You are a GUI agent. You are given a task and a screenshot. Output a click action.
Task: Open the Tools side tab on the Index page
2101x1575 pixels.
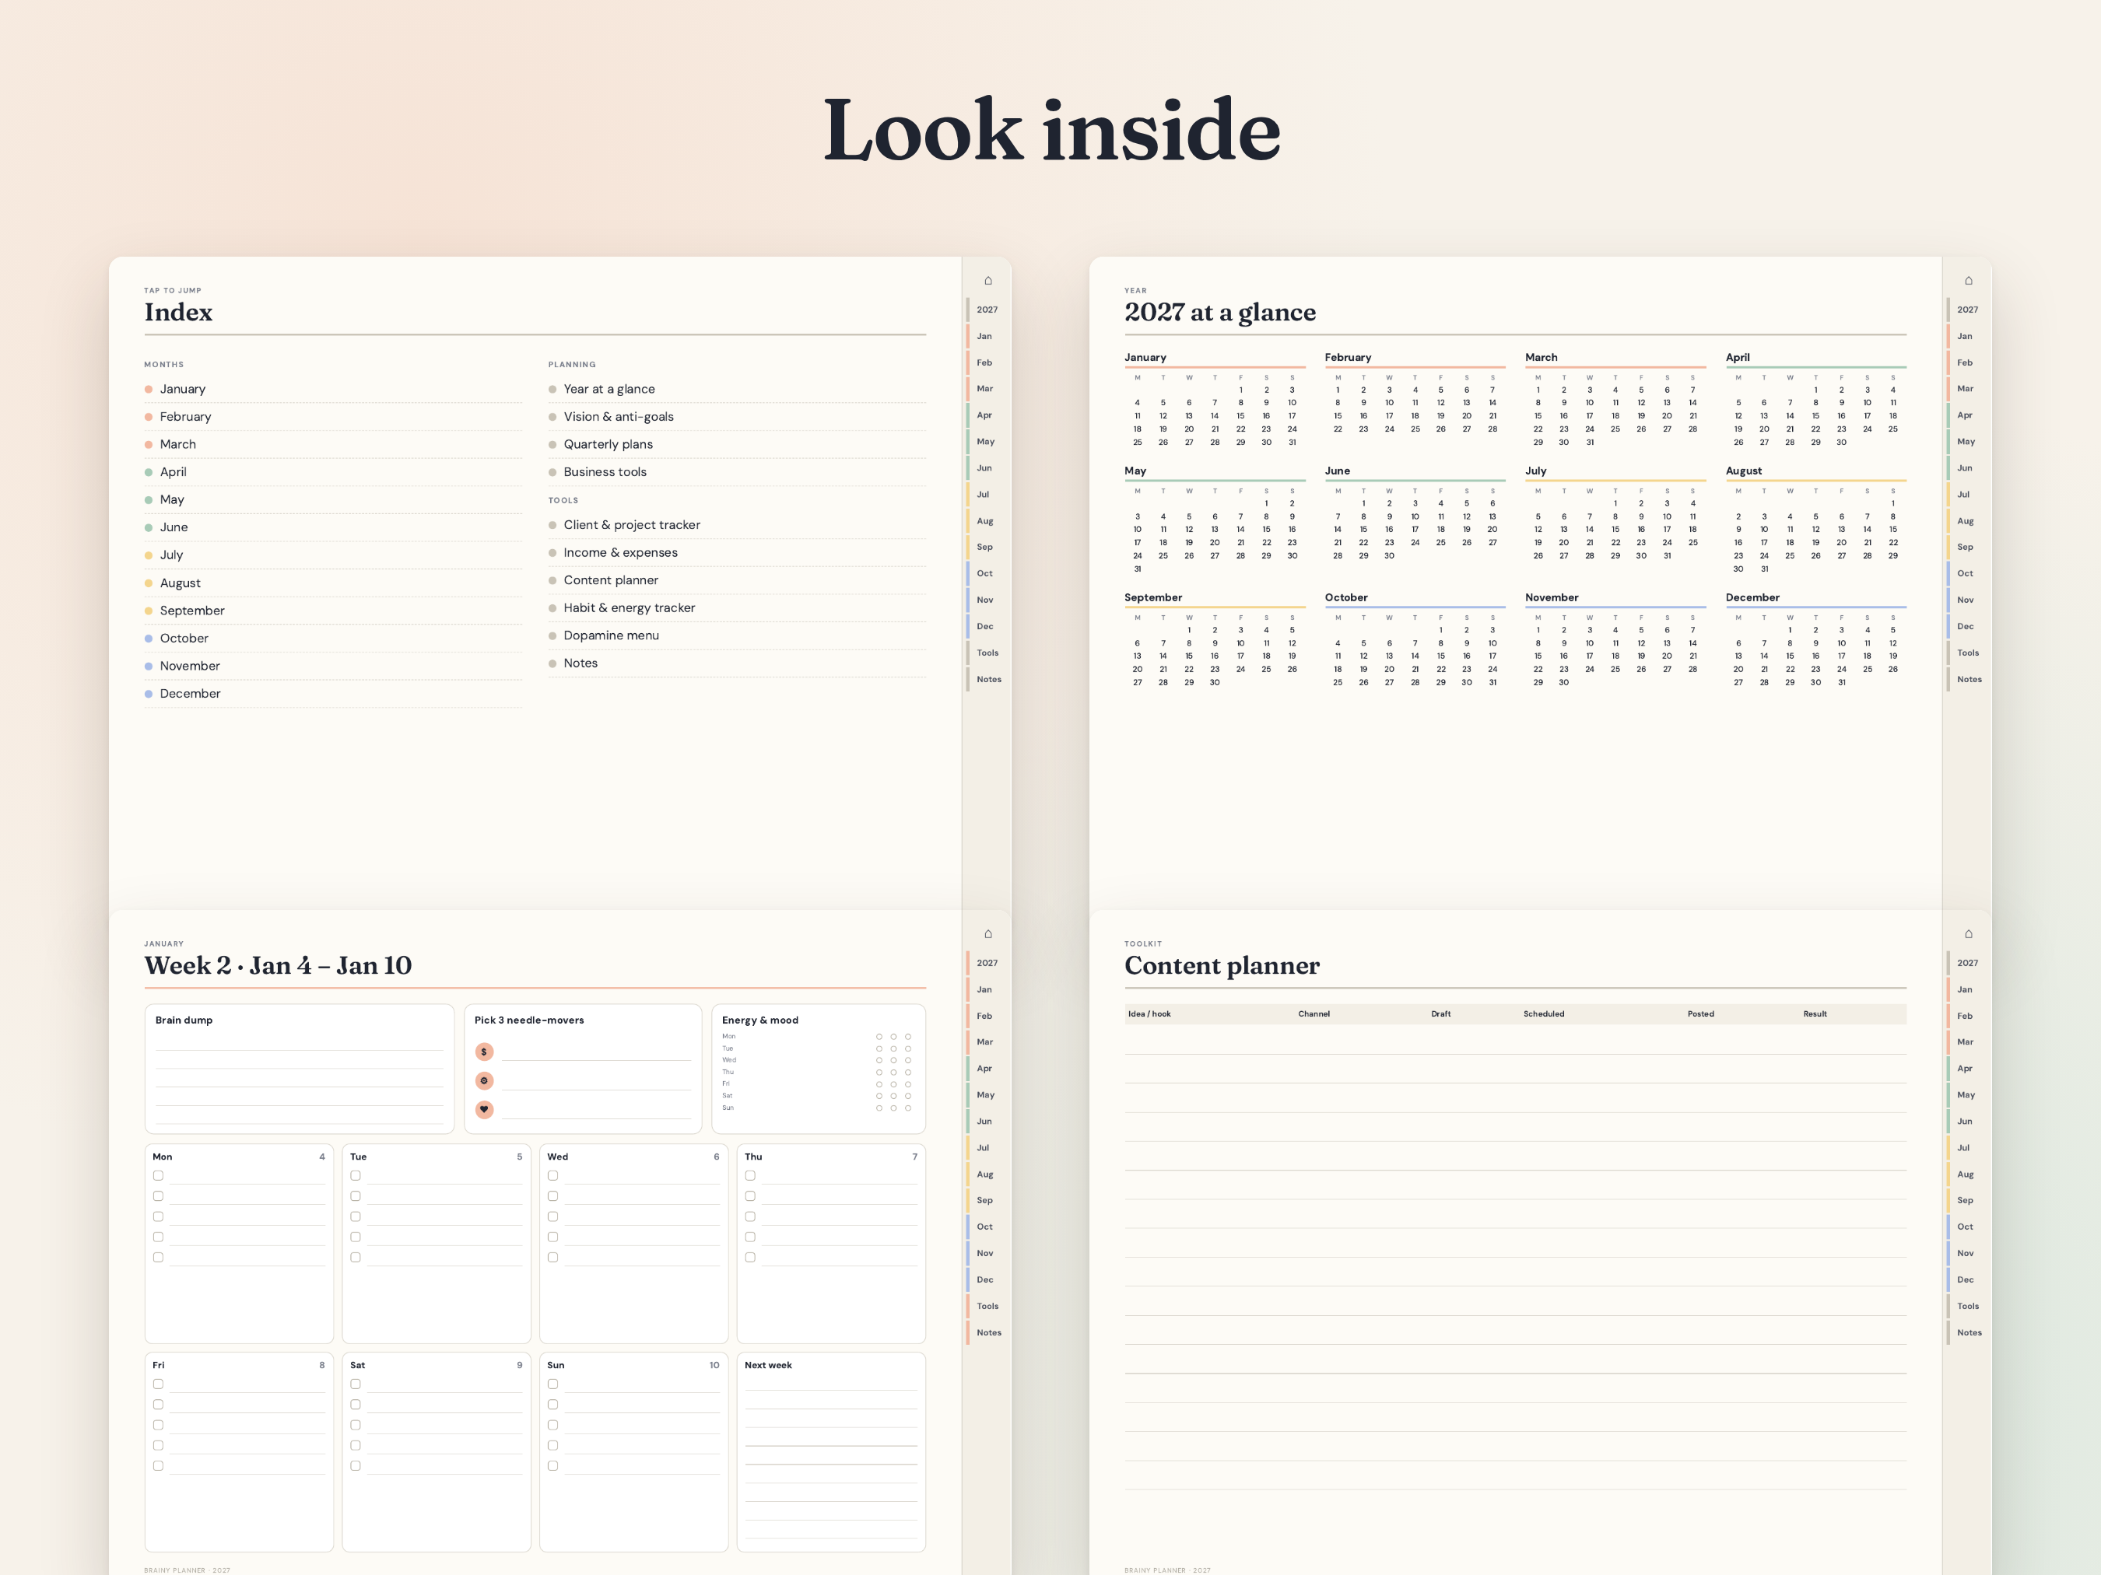(987, 653)
